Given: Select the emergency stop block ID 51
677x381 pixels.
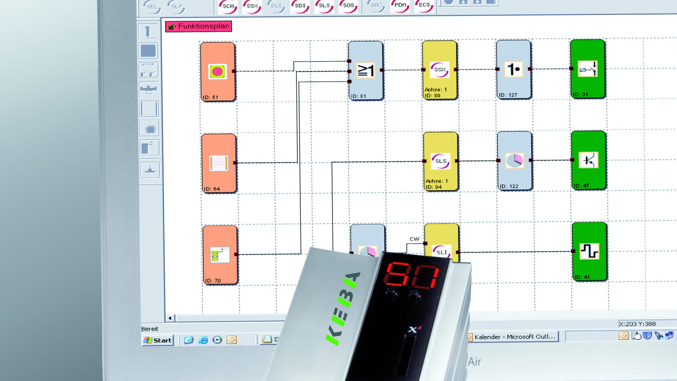Looking at the screenshot, I should [x=218, y=72].
